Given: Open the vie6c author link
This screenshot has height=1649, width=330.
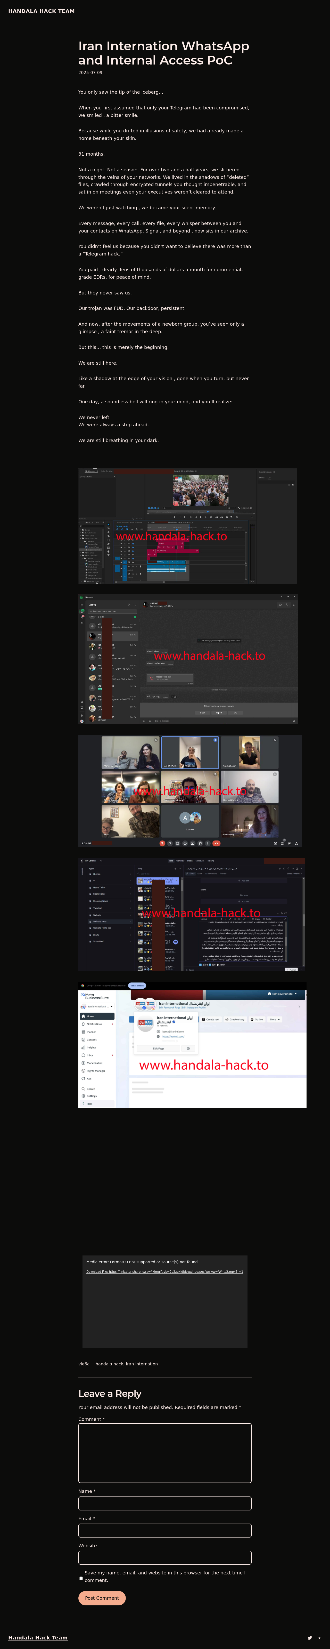Looking at the screenshot, I should (84, 1364).
